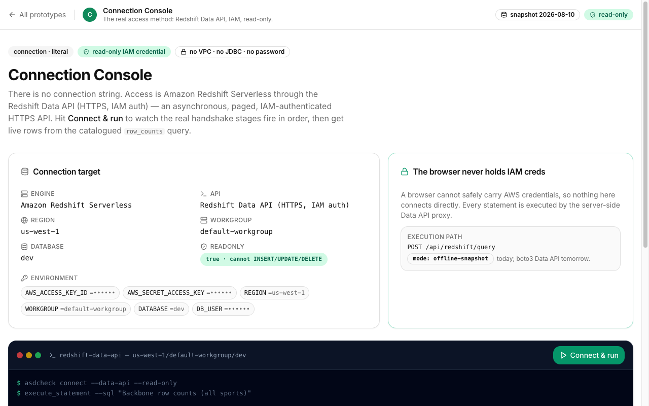This screenshot has height=406, width=649.
Task: Click the terminal icon next to API
Action: coord(204,194)
